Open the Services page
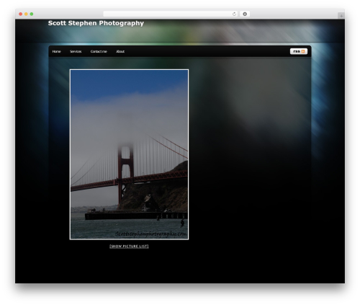The height and width of the screenshot is (305, 360). pos(76,51)
